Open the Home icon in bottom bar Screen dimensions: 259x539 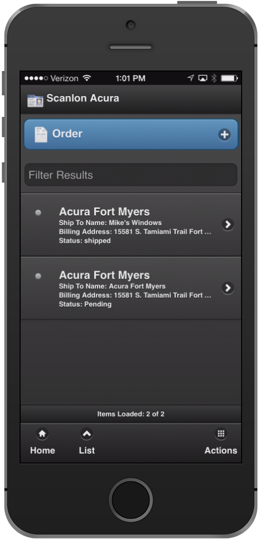pyautogui.click(x=42, y=434)
